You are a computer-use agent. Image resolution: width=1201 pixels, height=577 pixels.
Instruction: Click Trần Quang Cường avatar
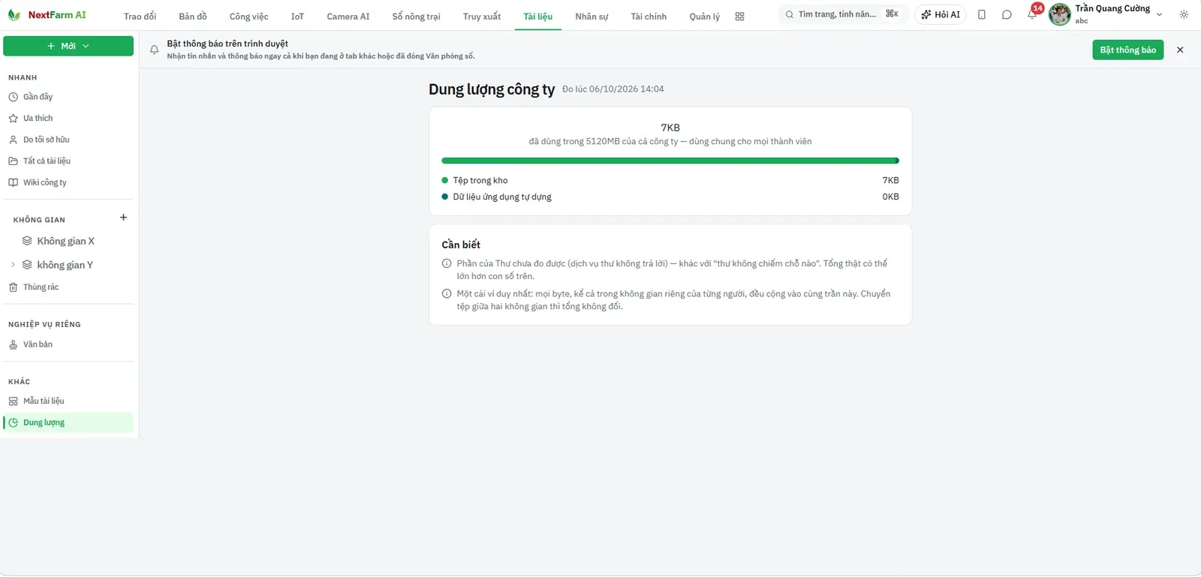click(x=1059, y=14)
